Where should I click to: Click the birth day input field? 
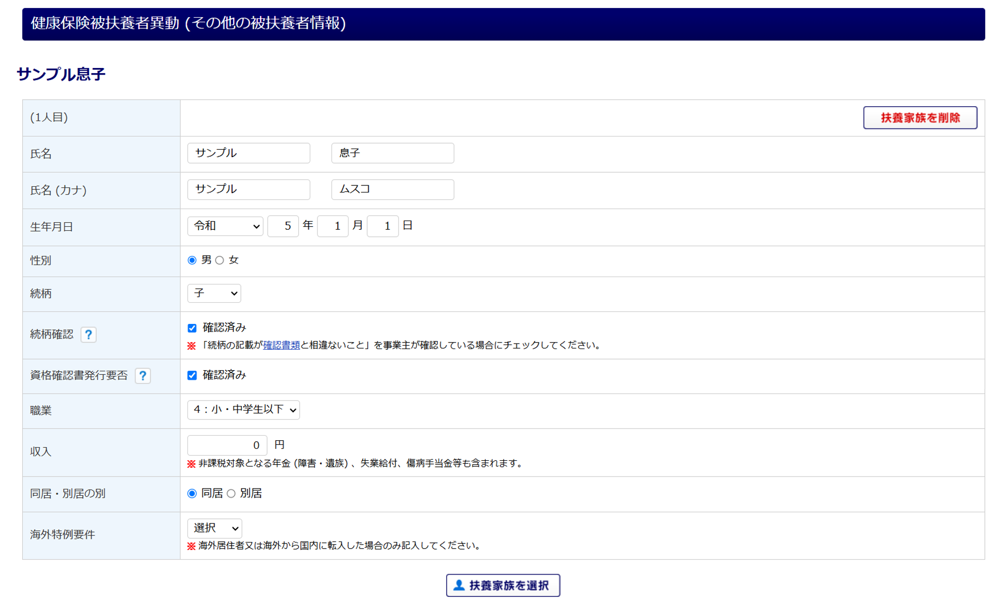[x=383, y=226]
